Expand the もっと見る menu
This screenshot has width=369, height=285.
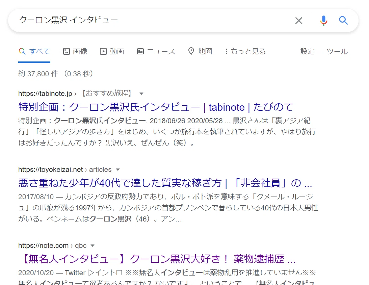245,51
